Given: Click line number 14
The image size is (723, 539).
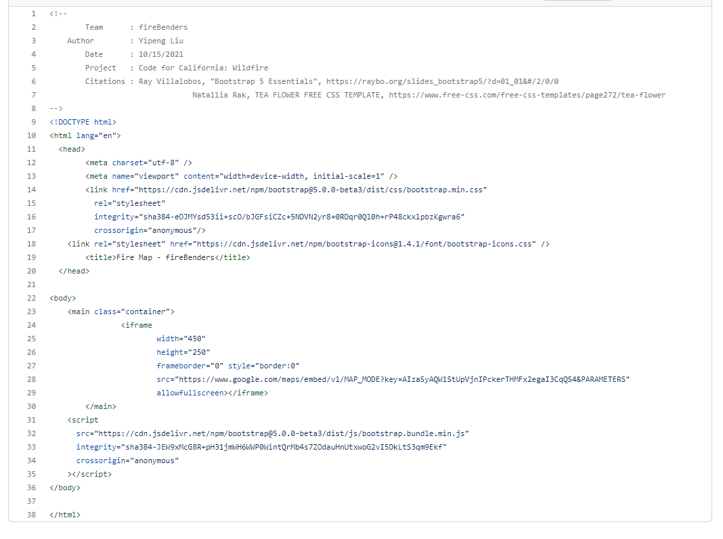Looking at the screenshot, I should click(x=31, y=190).
